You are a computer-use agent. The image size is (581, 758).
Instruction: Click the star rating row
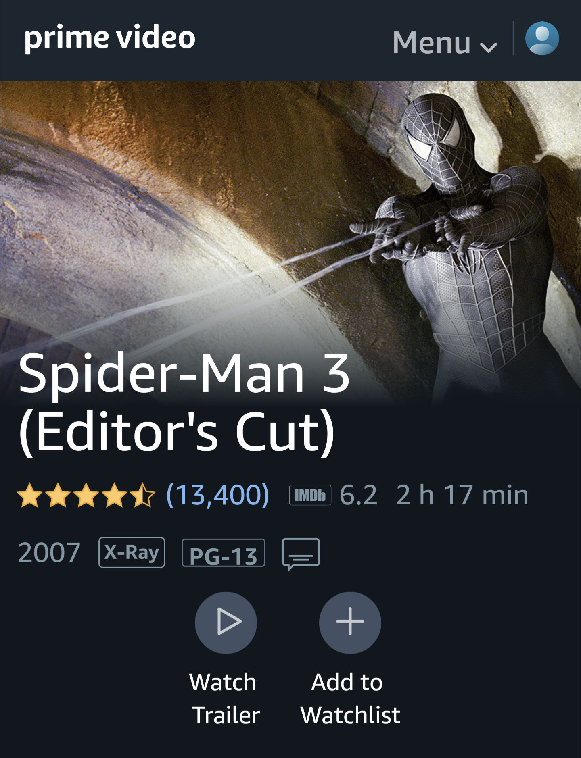click(86, 495)
